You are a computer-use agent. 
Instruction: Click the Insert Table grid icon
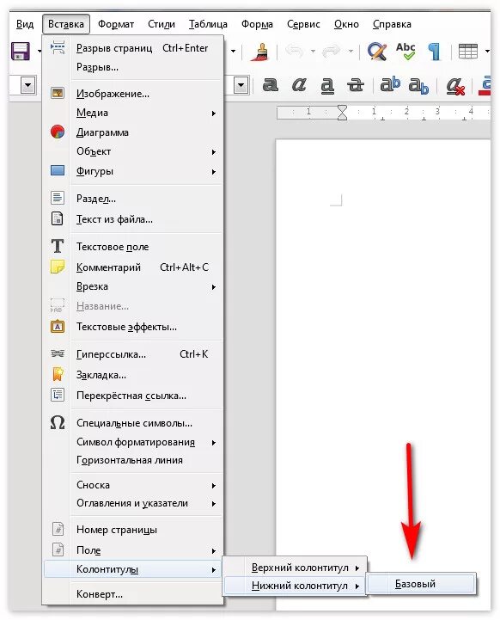468,52
